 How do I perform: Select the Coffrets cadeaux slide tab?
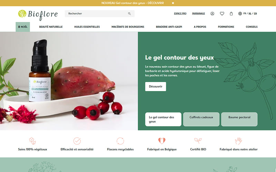tap(201, 119)
